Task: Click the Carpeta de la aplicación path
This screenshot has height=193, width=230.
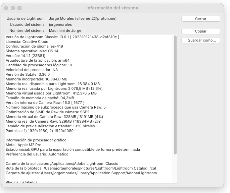Action: pos(62,164)
